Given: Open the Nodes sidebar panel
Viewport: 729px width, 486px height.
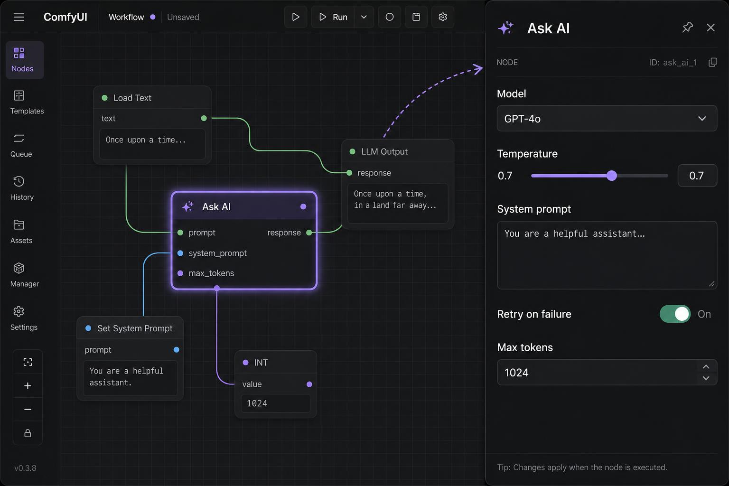Looking at the screenshot, I should point(25,60).
